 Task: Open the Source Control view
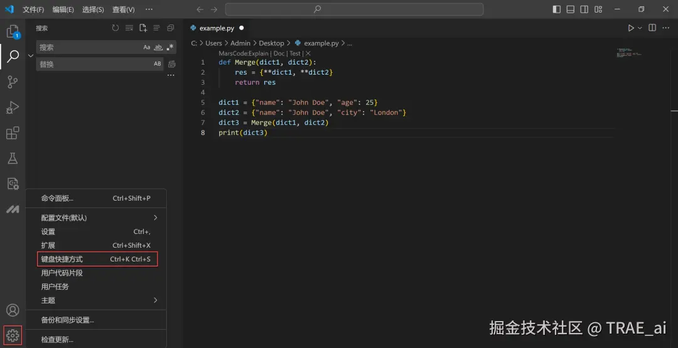pyautogui.click(x=13, y=82)
